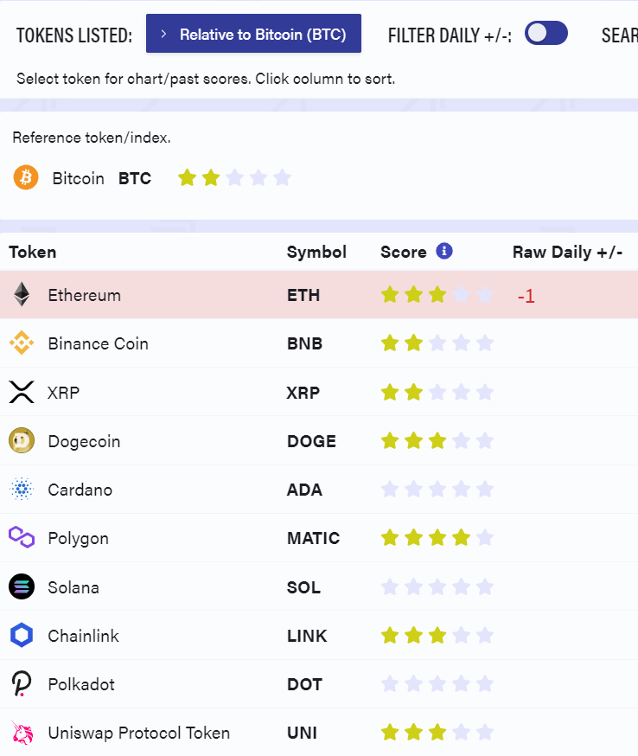Click the Ethereum diamond logo icon
Image resolution: width=638 pixels, height=756 pixels.
tap(22, 295)
